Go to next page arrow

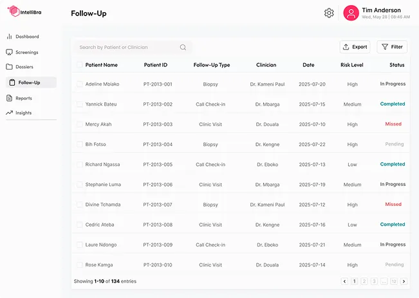click(404, 281)
